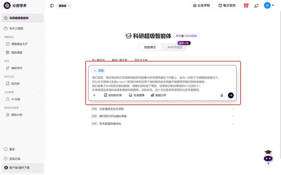Click the robot assistant mascot
281x175 pixels.
pos(268,158)
